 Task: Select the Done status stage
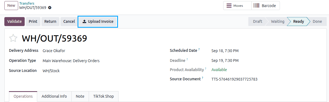click(x=317, y=21)
